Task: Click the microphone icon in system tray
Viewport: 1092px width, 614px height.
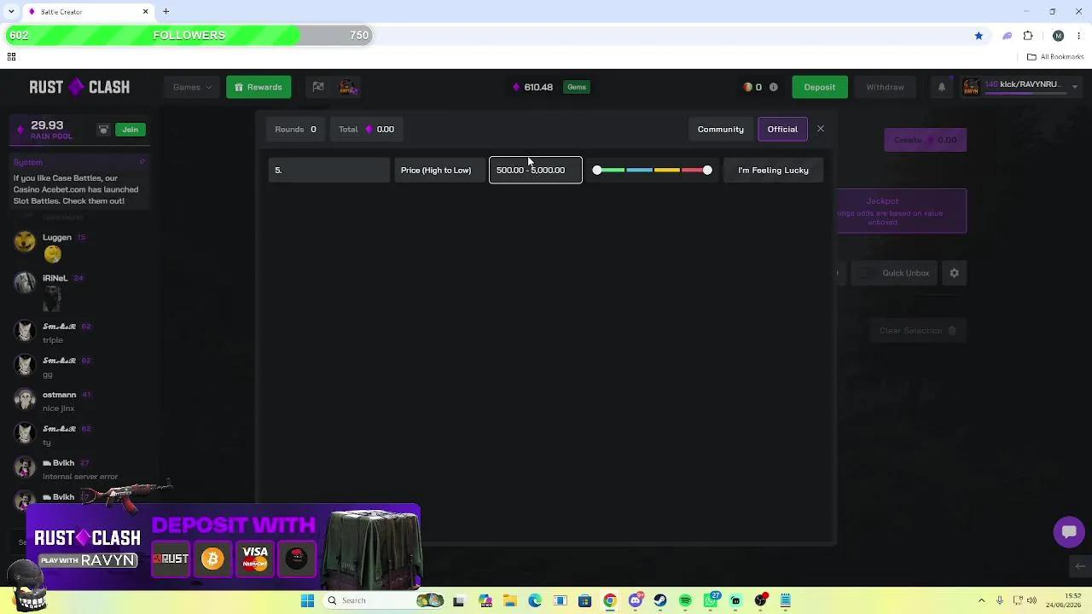Action: click(x=1000, y=600)
